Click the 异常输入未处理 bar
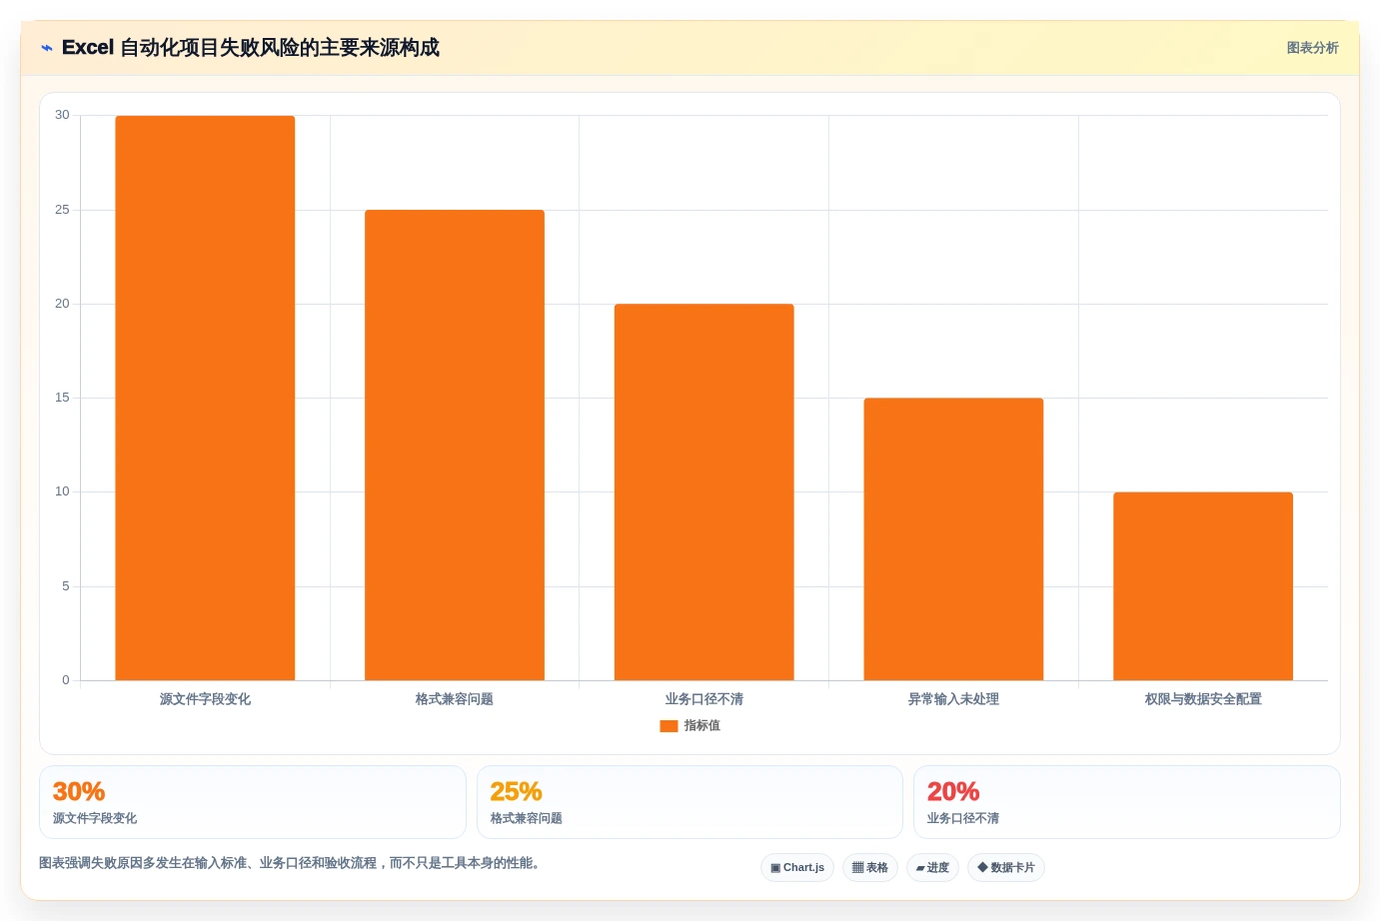This screenshot has width=1380, height=921. click(953, 539)
